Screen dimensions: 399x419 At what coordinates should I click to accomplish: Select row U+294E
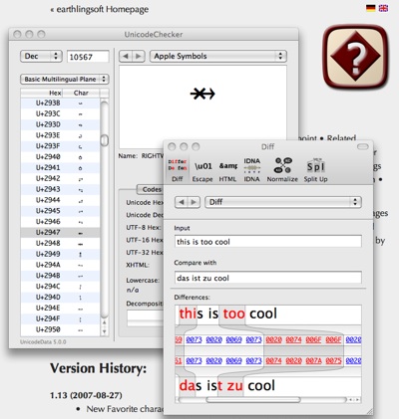[60, 308]
